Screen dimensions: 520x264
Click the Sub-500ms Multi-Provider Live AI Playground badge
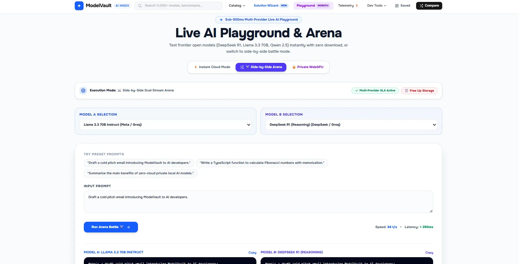click(x=258, y=20)
